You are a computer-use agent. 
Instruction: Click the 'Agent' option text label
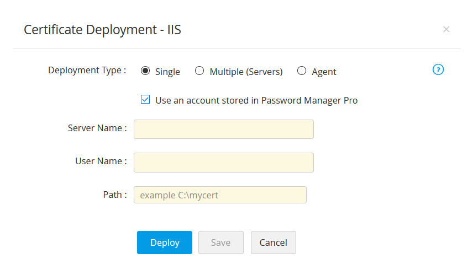coord(324,72)
